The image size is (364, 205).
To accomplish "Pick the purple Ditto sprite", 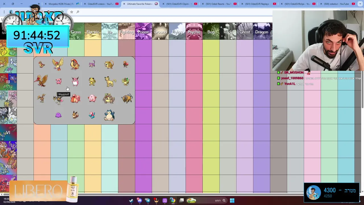I will pyautogui.click(x=58, y=115).
